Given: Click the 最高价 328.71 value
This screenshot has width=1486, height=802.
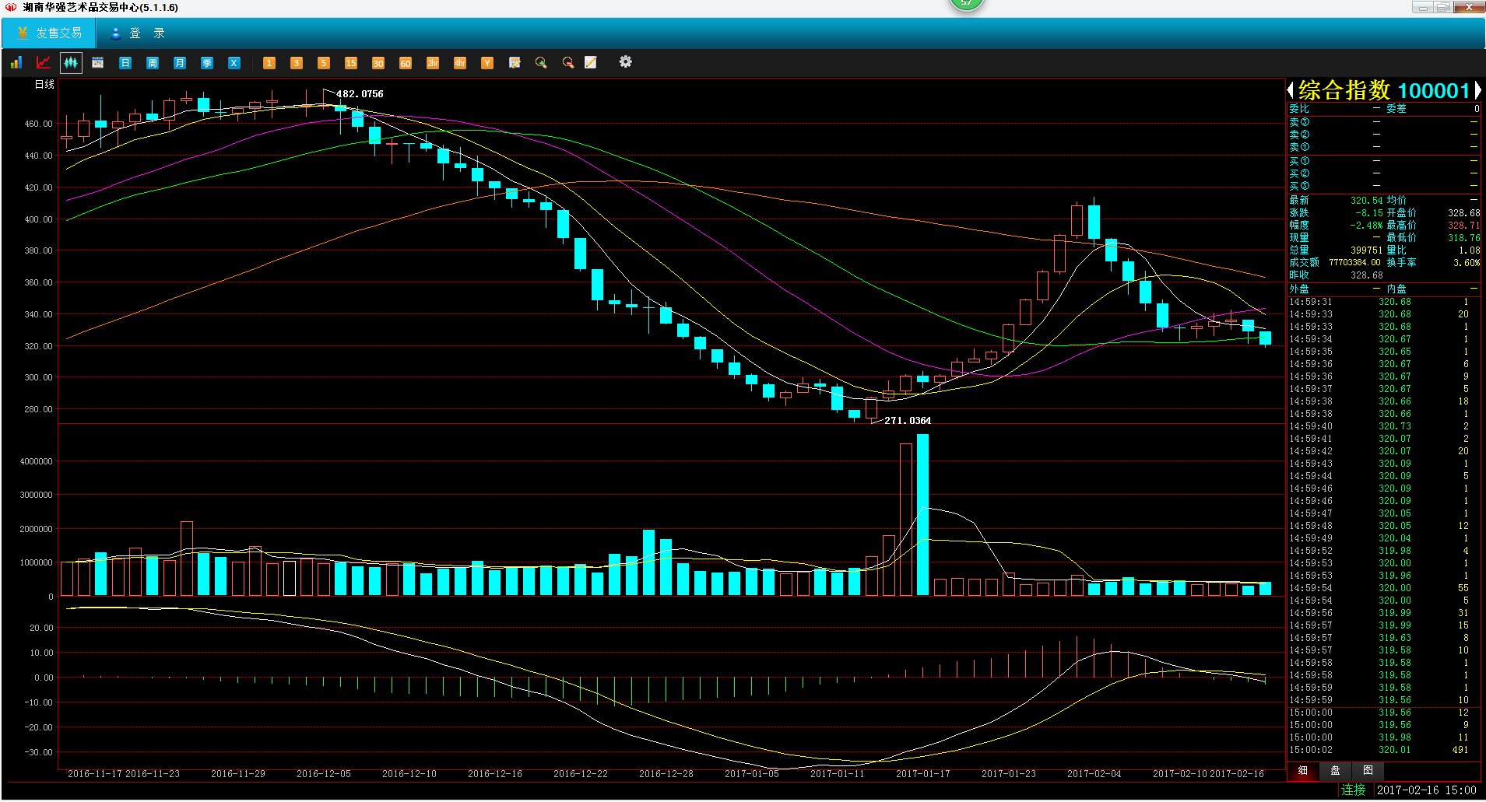Looking at the screenshot, I should [1463, 226].
